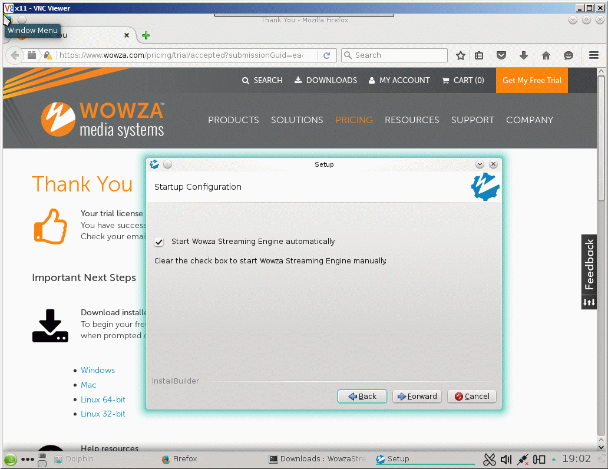Open CART (0)
This screenshot has height=469, width=608.
click(463, 80)
